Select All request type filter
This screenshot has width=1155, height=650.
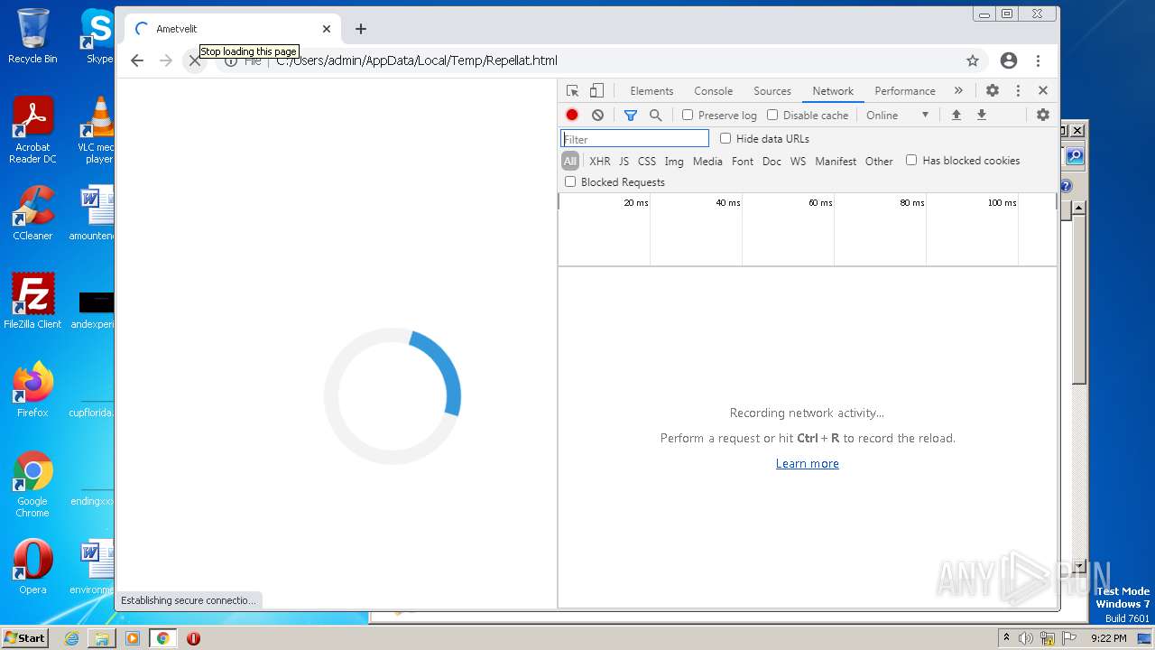[x=570, y=161]
